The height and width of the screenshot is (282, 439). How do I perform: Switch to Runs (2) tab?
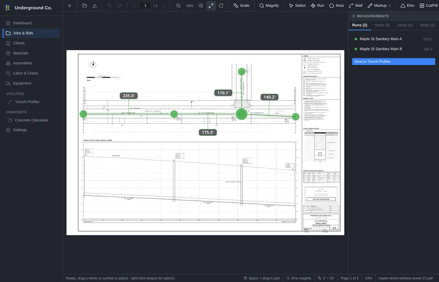(x=360, y=25)
